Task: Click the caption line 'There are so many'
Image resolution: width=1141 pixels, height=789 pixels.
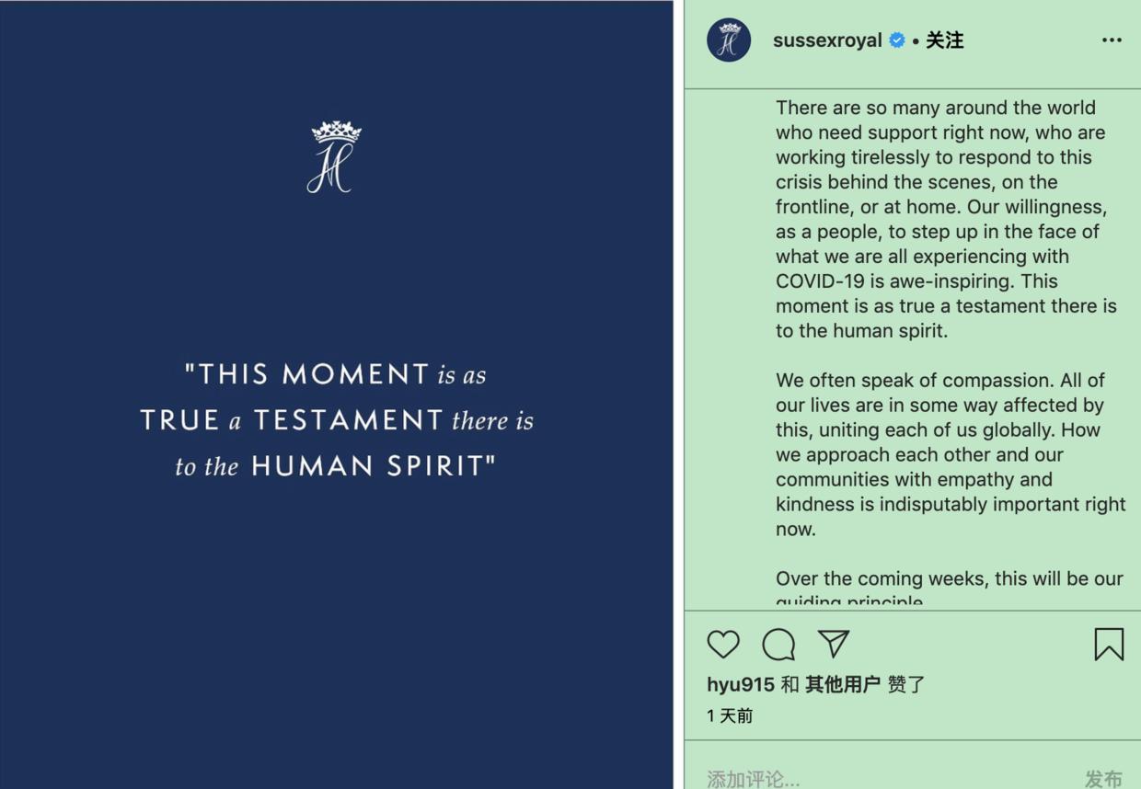Action: point(935,108)
